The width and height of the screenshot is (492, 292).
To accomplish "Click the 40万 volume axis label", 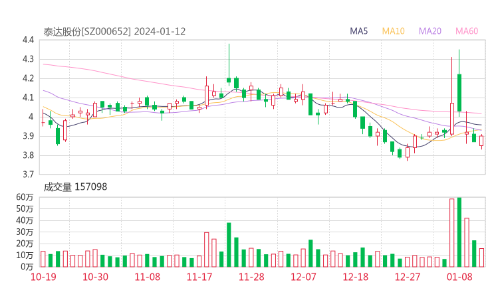I will pos(25,220).
